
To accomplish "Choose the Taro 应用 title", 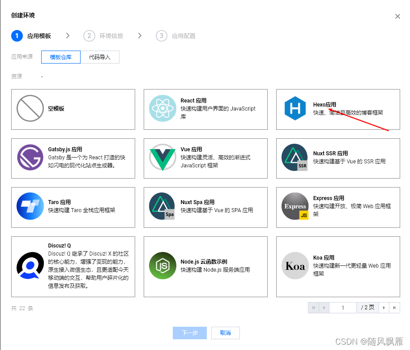I will (60, 202).
